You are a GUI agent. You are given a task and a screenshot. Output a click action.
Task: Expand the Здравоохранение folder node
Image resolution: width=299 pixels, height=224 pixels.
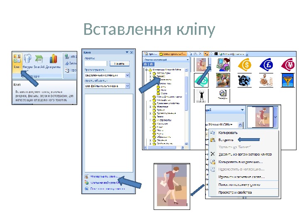click(x=150, y=113)
